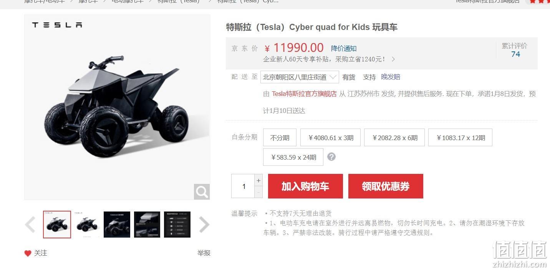Click the quantity input field
Viewport: 550px width, 271px height.
pyautogui.click(x=243, y=186)
